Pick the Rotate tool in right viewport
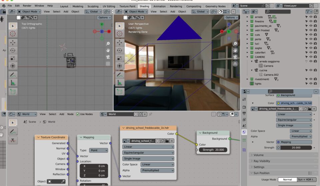This screenshot has height=186, width=320. (120, 51)
